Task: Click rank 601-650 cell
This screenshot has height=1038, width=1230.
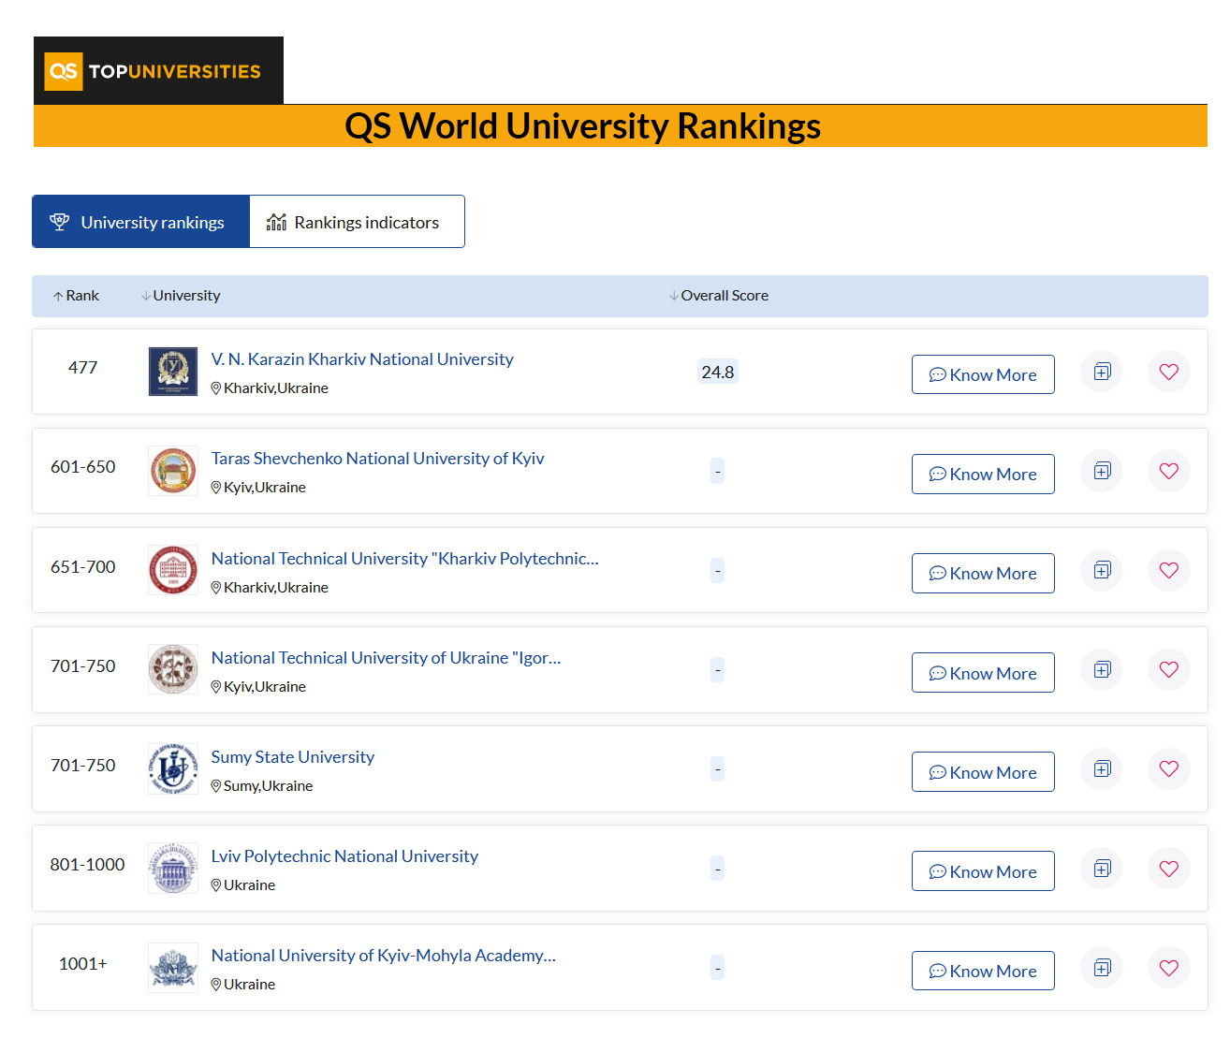Action: (83, 467)
